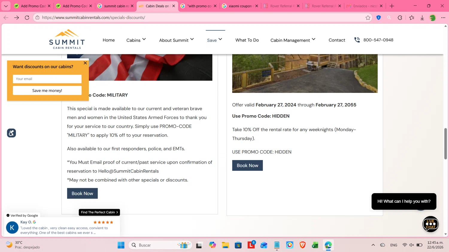Reload the page with refresh icon

coord(27,18)
